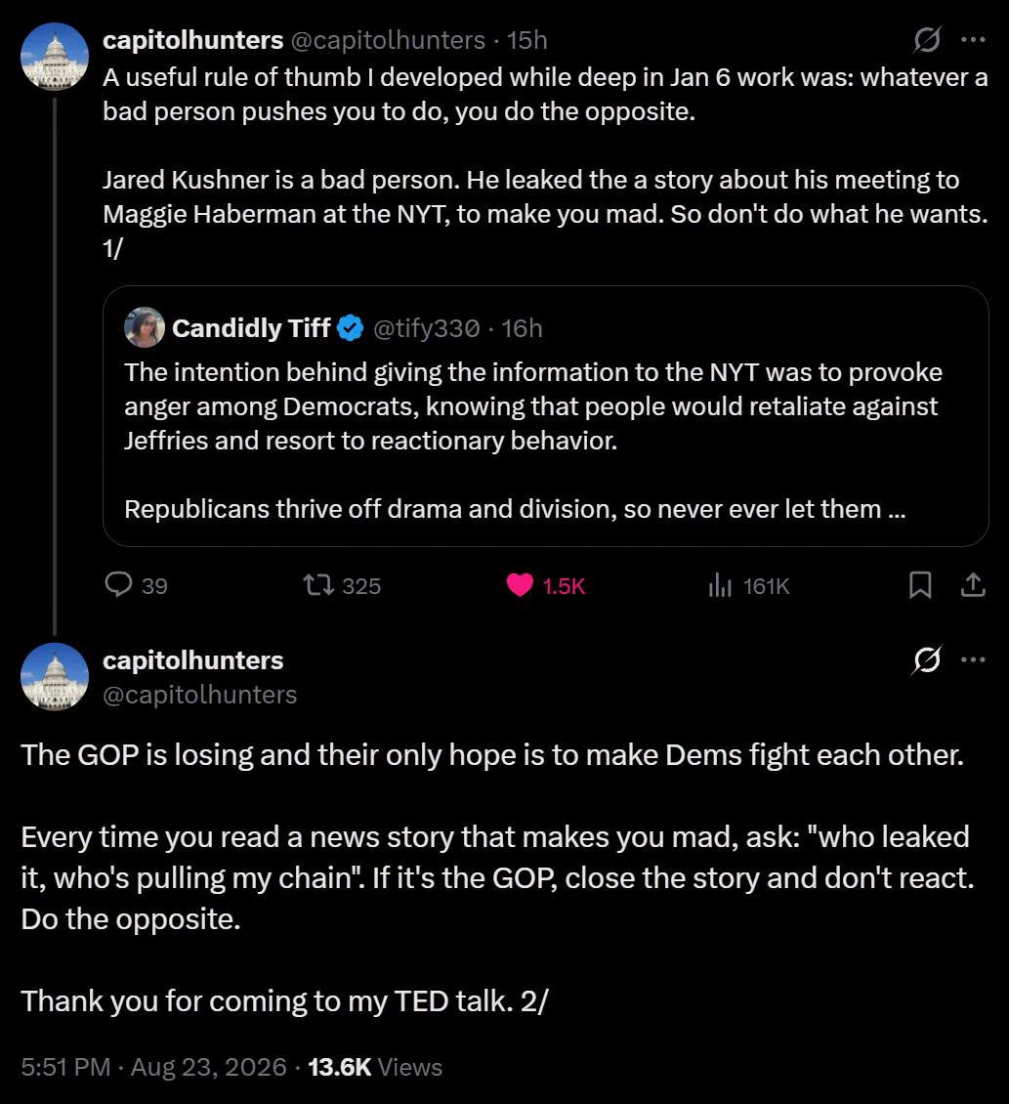Image resolution: width=1009 pixels, height=1104 pixels.
Task: Open capitolhunters avatar on second tweet
Action: point(55,677)
